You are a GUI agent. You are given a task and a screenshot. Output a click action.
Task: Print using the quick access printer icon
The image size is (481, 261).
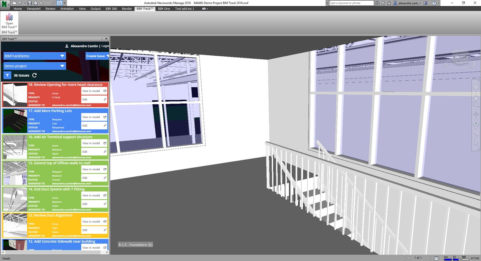pos(35,3)
